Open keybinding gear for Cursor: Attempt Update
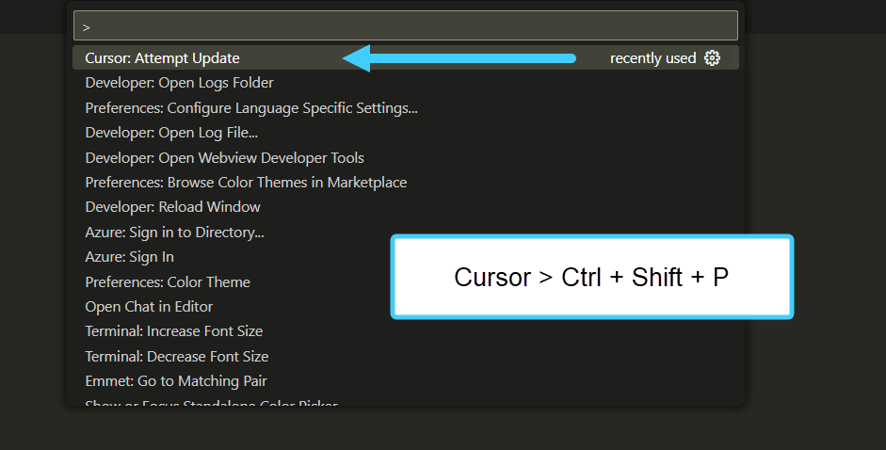 tap(712, 57)
